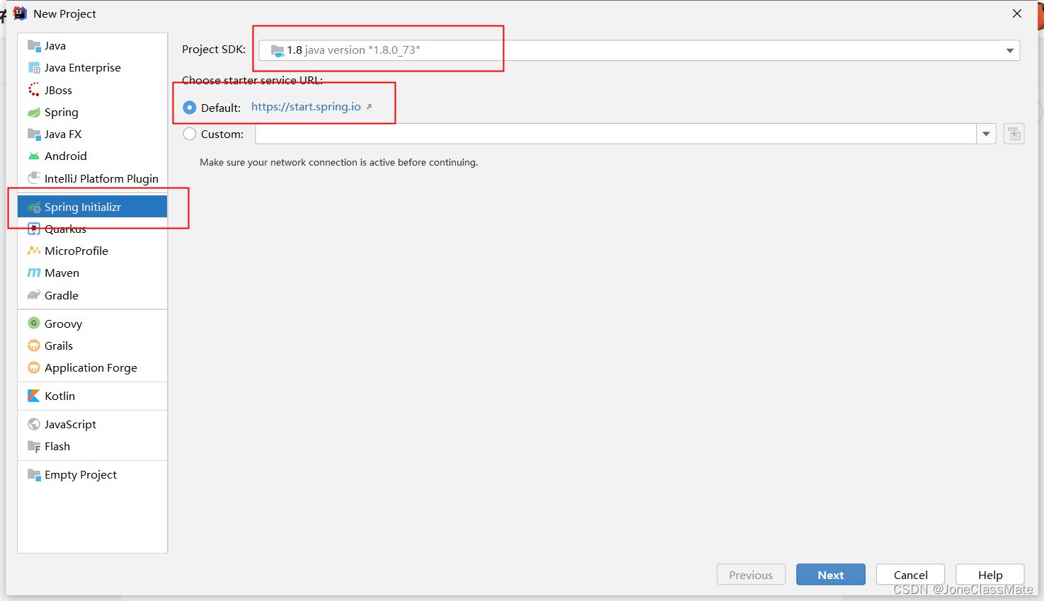Click the MicroProfile icon
1044x601 pixels.
[x=34, y=251]
